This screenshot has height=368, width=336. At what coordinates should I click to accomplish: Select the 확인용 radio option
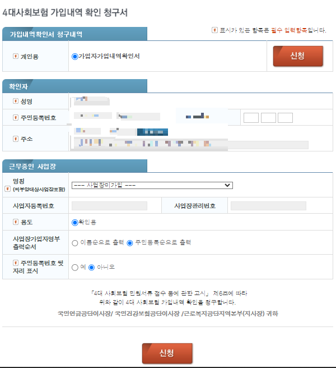[74, 223]
